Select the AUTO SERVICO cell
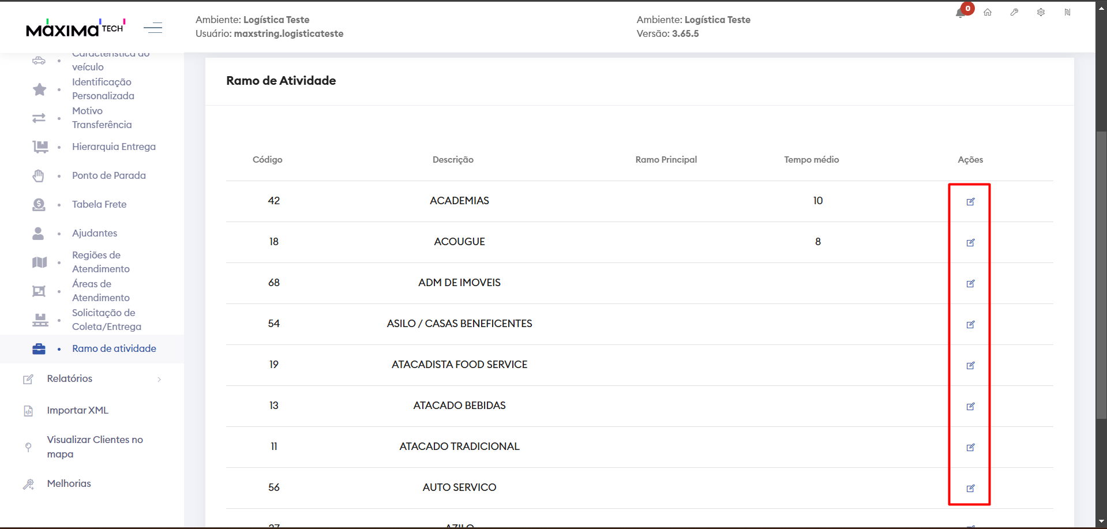The height and width of the screenshot is (529, 1107). pyautogui.click(x=460, y=487)
